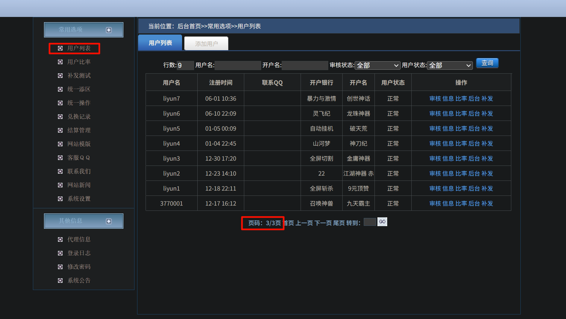Click the icon next to 结算管理
The width and height of the screenshot is (566, 319).
pos(60,130)
